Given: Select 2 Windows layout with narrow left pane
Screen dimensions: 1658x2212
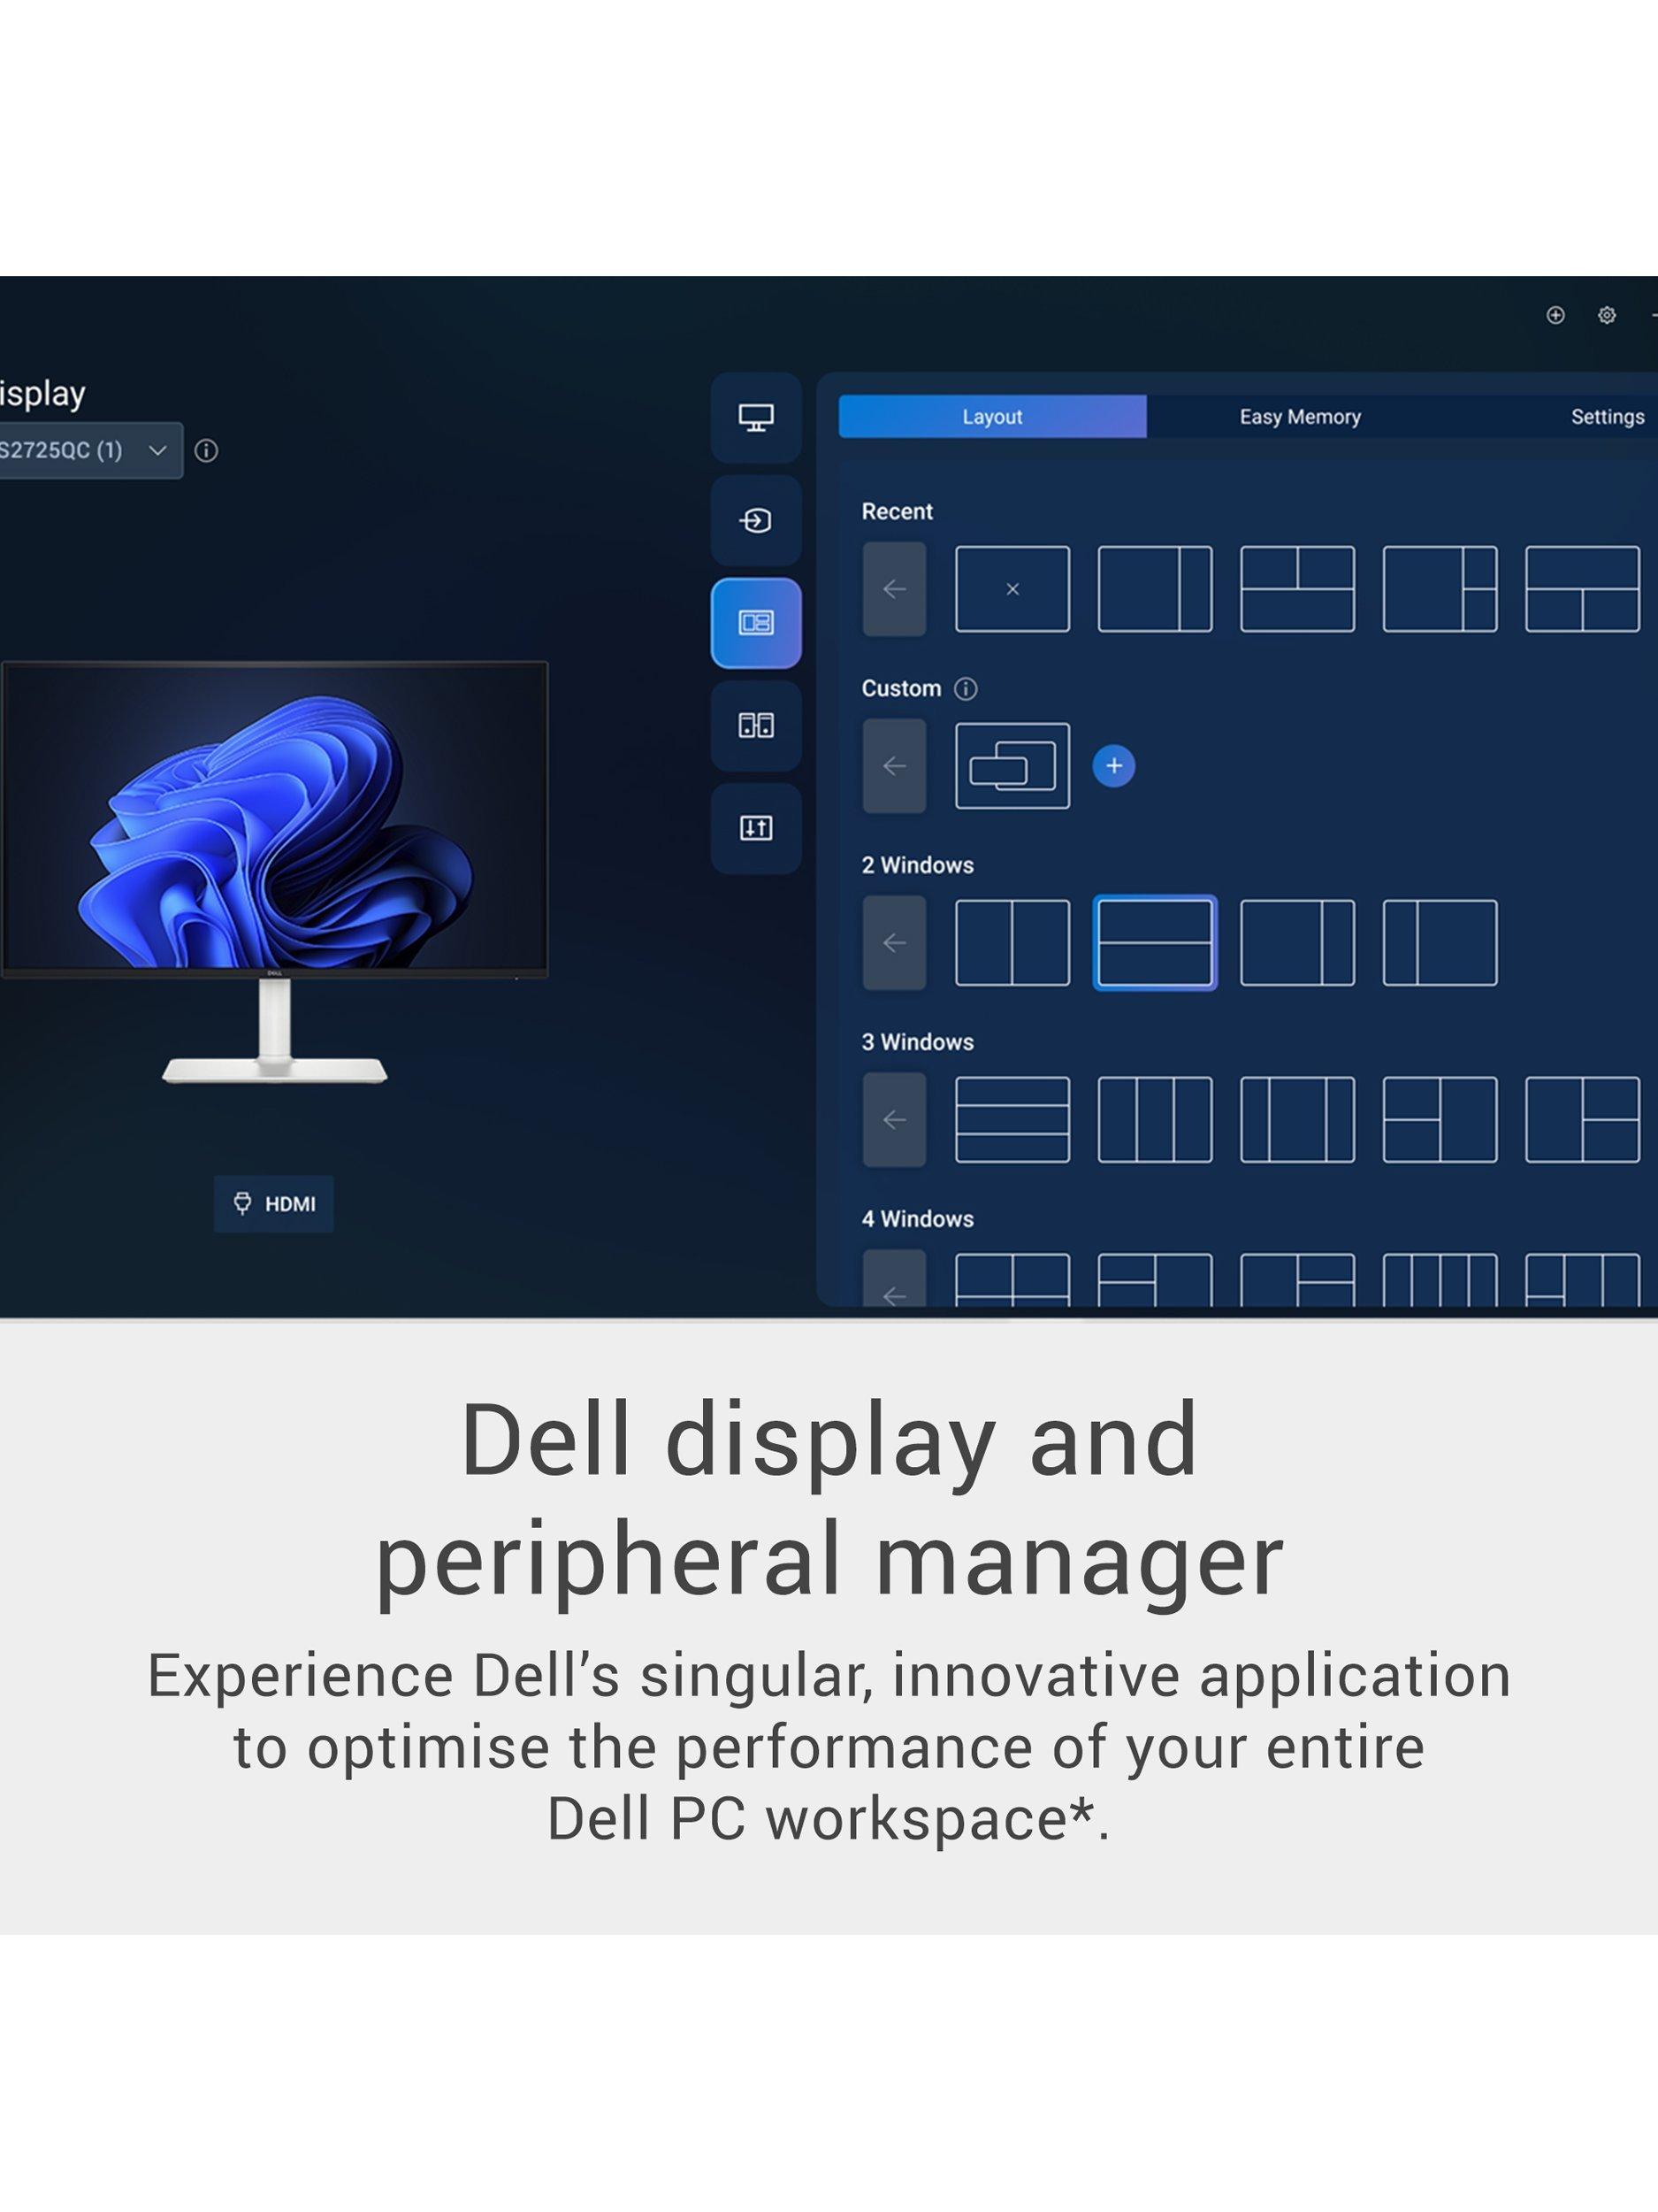Looking at the screenshot, I should [x=1440, y=943].
